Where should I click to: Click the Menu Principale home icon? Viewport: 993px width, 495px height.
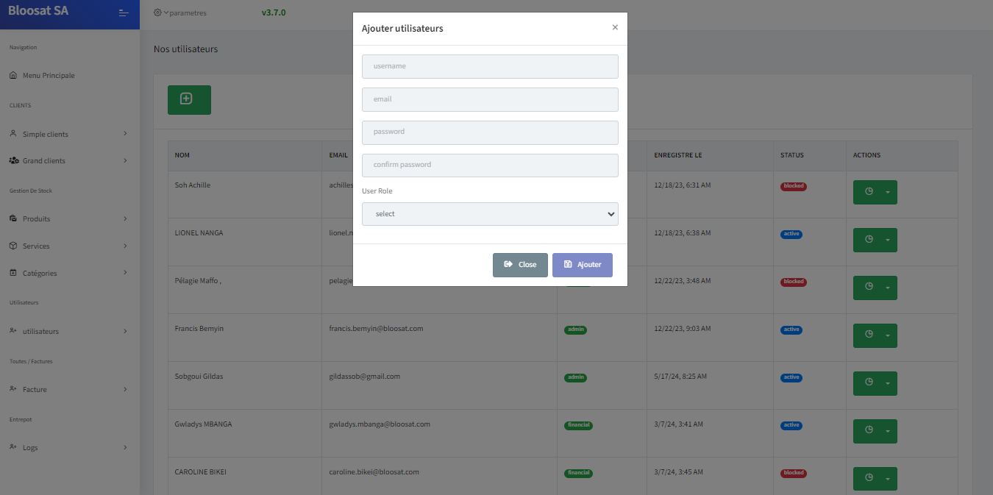[13, 76]
